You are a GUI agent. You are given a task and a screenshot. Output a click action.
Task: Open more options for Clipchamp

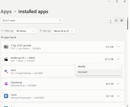coord(118,84)
